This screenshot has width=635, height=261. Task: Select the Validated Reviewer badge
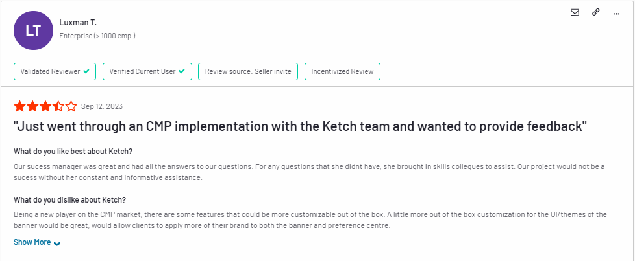click(x=55, y=71)
